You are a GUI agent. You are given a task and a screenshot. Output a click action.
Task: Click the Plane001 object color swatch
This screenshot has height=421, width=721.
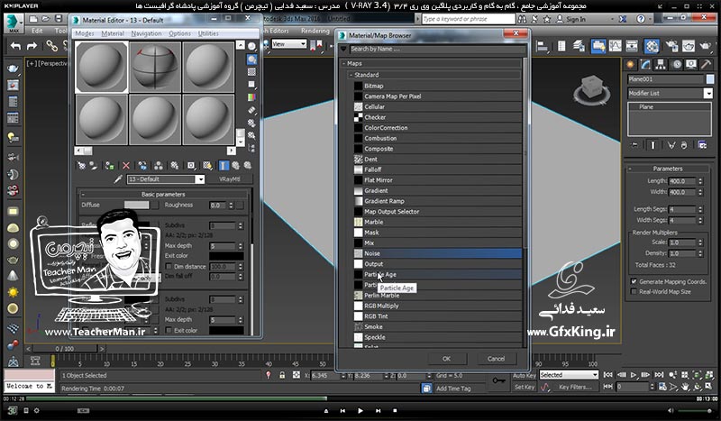click(x=710, y=79)
